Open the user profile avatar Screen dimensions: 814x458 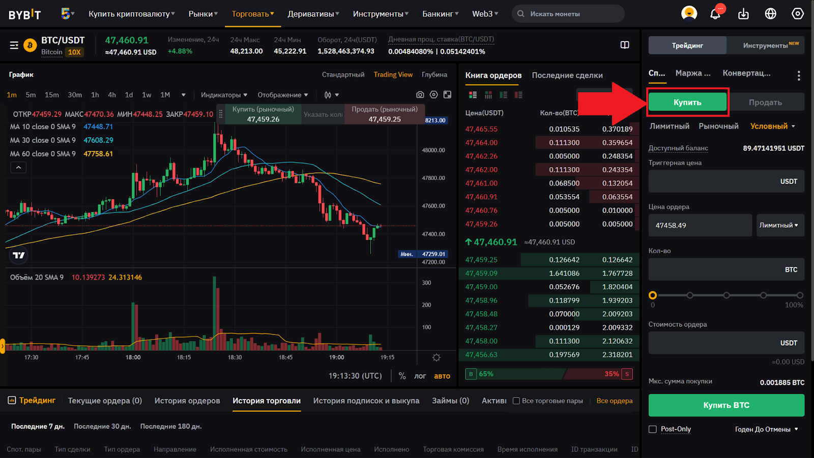point(689,13)
